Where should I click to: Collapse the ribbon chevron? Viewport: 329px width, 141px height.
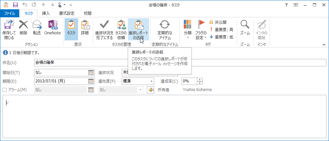[x=324, y=45]
